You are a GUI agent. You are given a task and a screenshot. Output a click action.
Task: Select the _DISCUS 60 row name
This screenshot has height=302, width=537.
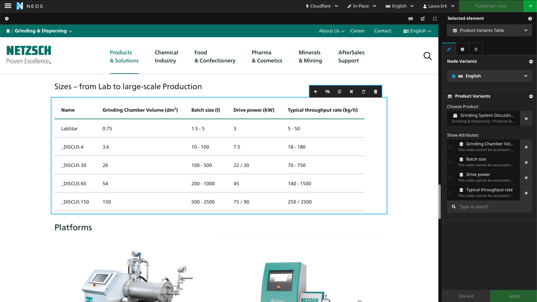tap(74, 184)
